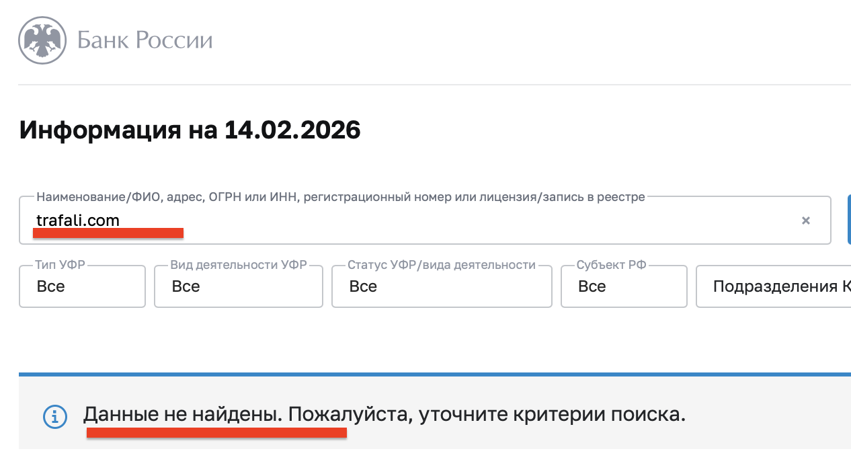
Task: Click the red underline beneath trafali.com
Action: [x=108, y=233]
